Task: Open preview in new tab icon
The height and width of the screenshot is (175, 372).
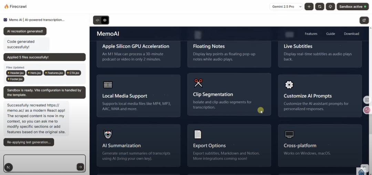Action: (364, 20)
